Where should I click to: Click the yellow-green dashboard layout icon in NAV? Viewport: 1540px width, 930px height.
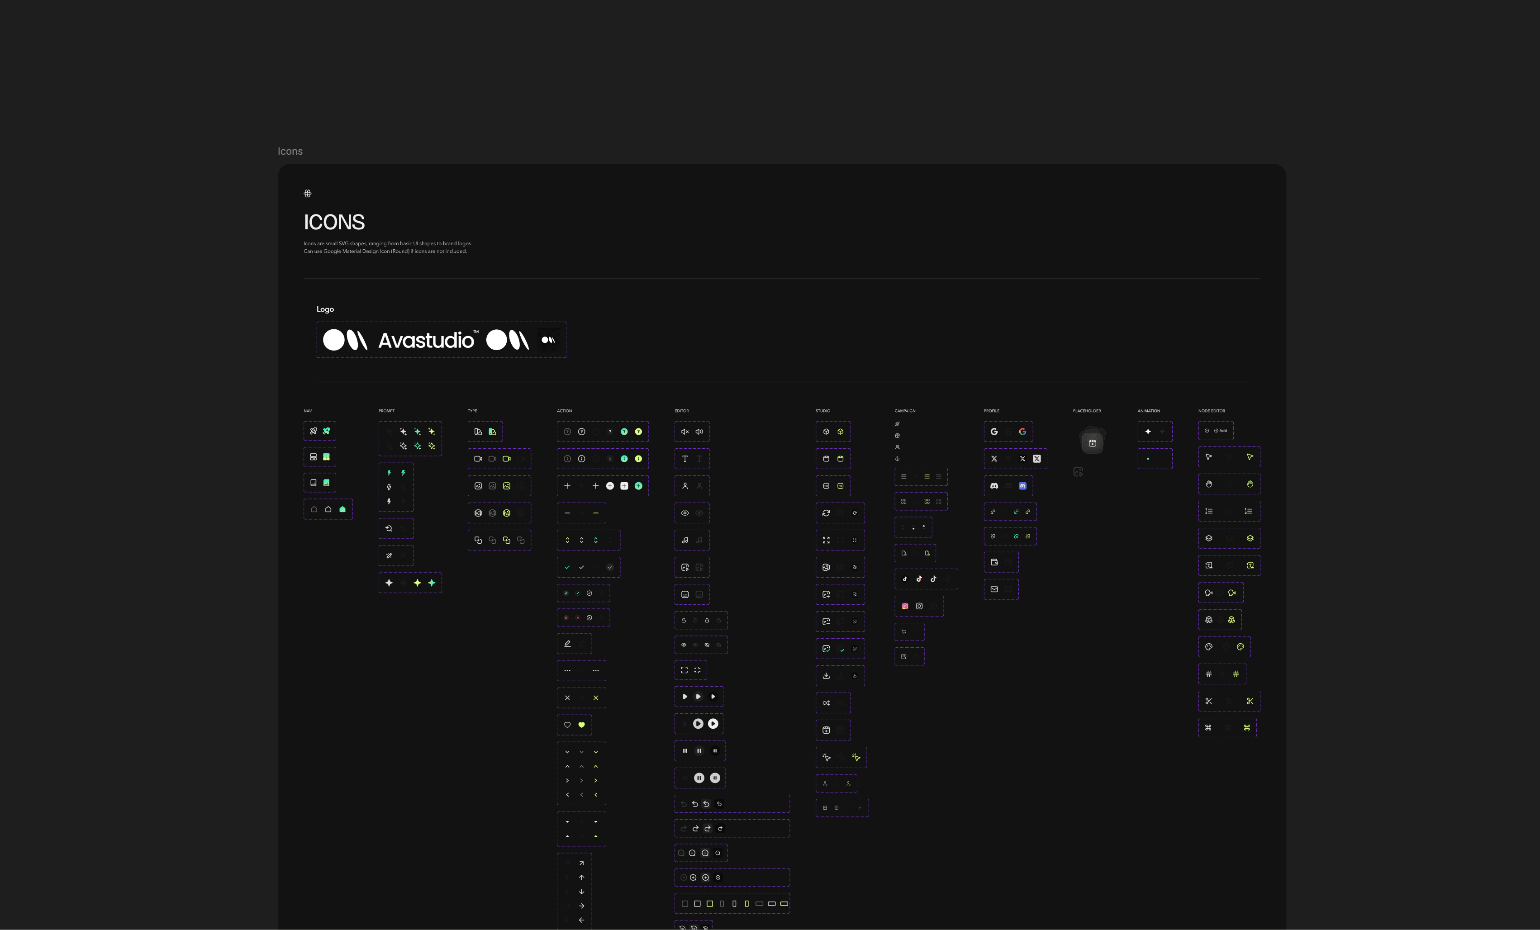point(326,457)
